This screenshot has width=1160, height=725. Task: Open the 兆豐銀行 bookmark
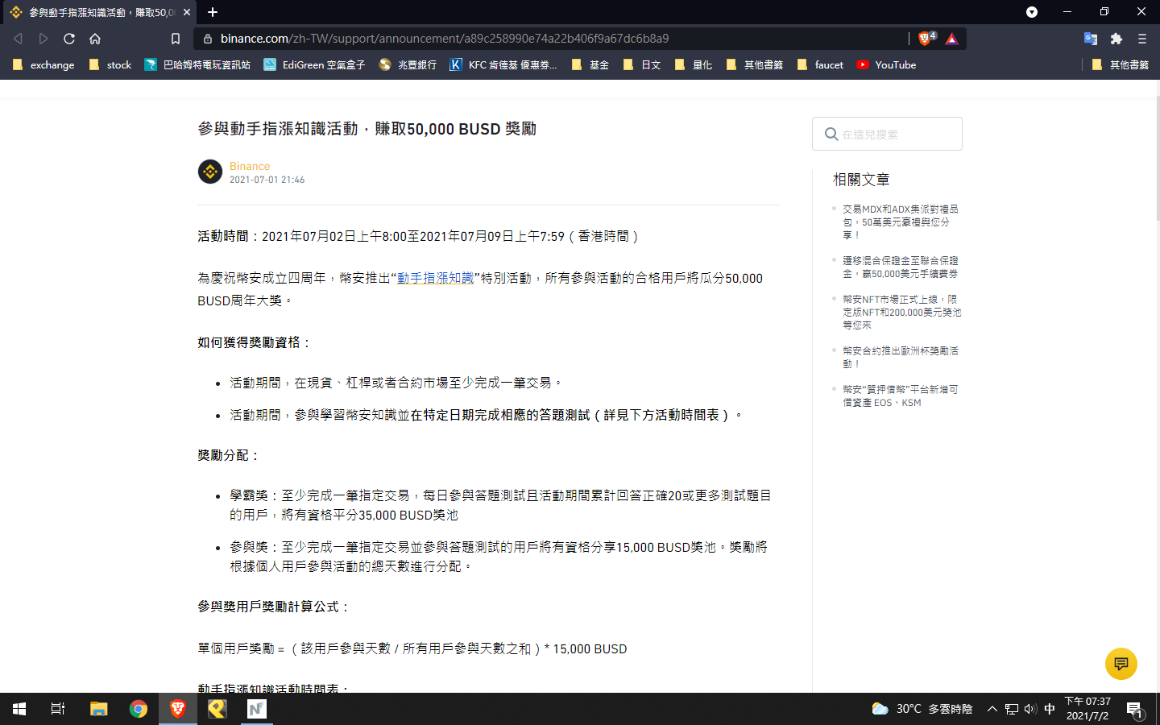click(408, 65)
